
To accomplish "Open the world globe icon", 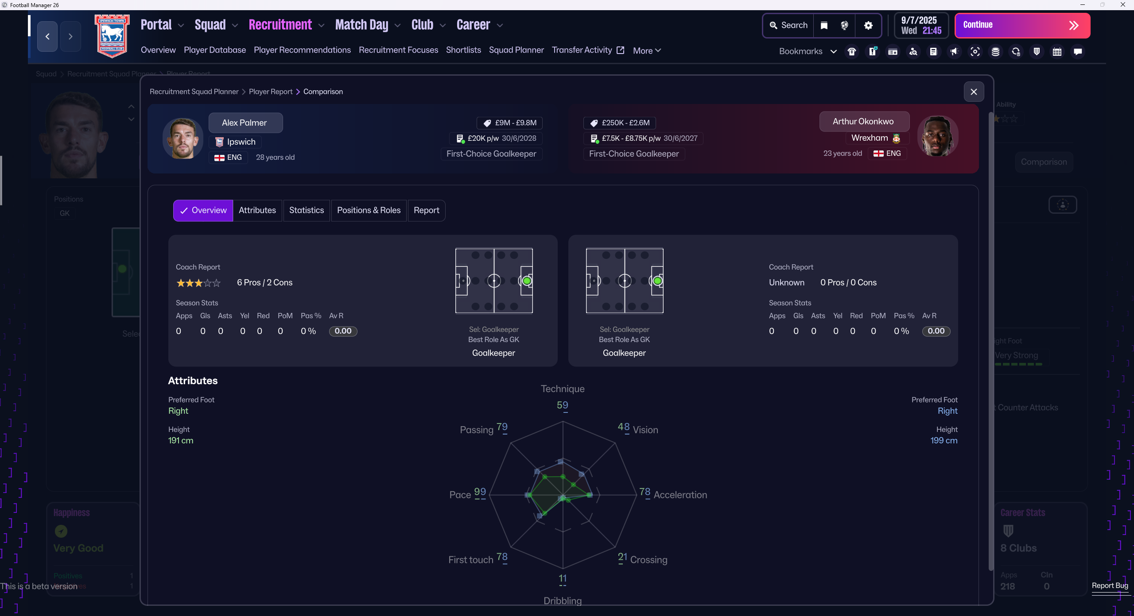I will (844, 25).
